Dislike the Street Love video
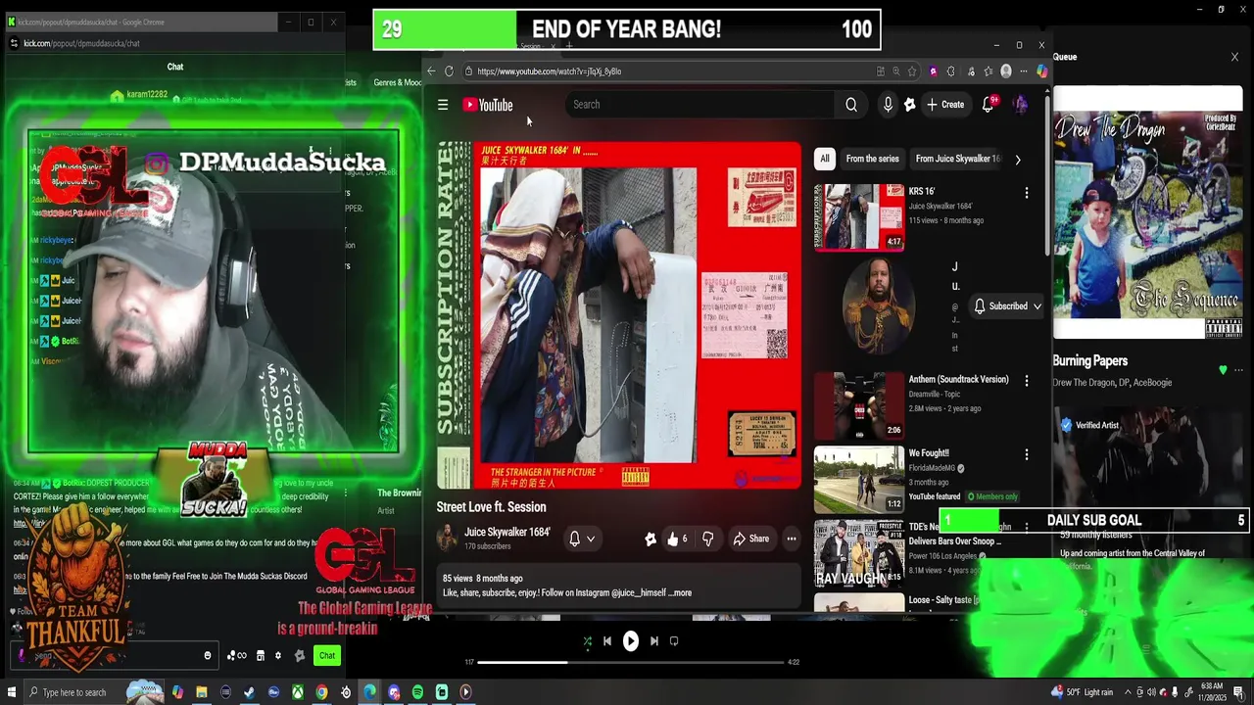Image resolution: width=1254 pixels, height=705 pixels. (x=708, y=539)
